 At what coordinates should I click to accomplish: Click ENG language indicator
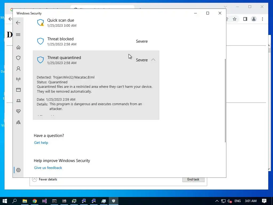pyautogui.click(x=238, y=201)
